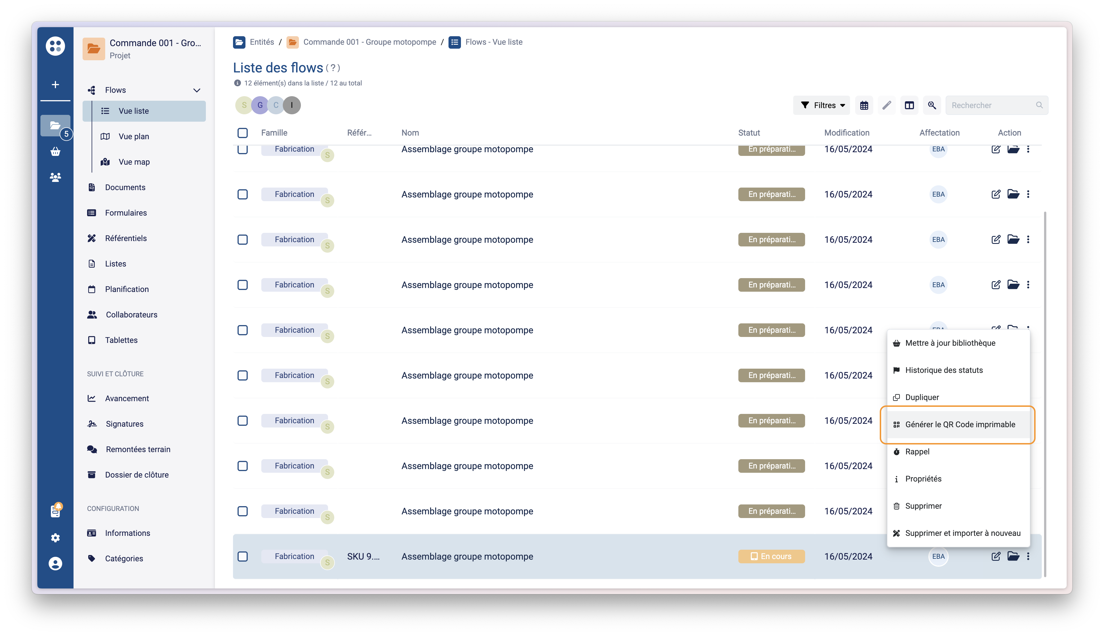Click the plus icon in left sidebar
This screenshot has height=636, width=1104.
(x=55, y=85)
